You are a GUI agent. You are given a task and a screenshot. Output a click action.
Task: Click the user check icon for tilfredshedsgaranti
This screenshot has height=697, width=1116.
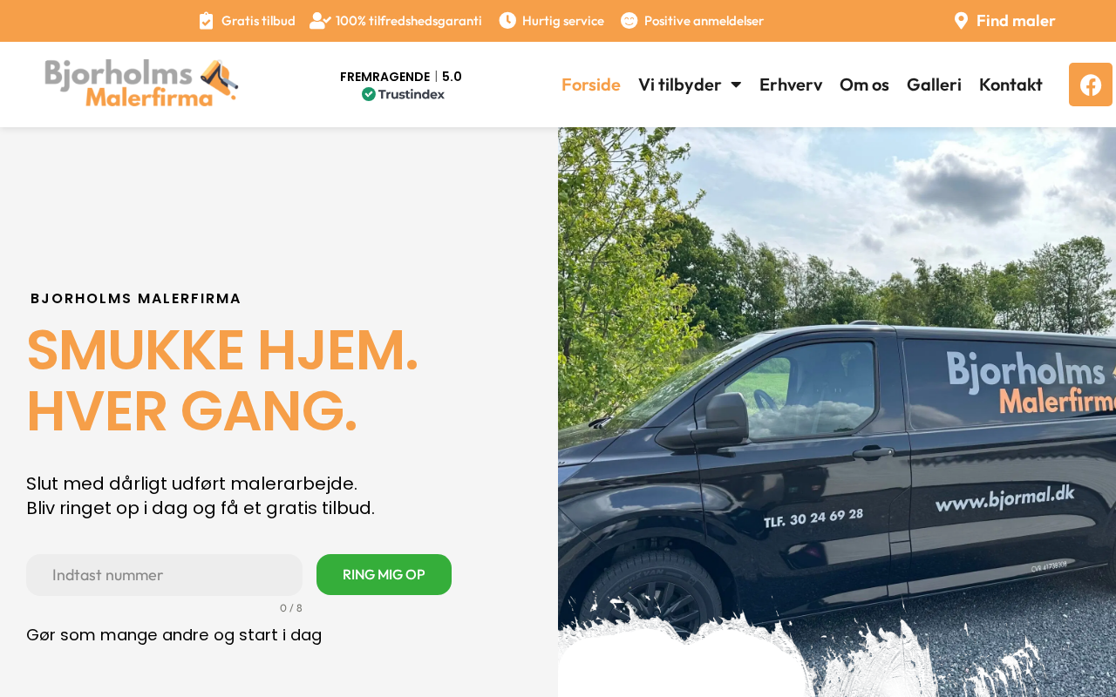[x=320, y=21]
